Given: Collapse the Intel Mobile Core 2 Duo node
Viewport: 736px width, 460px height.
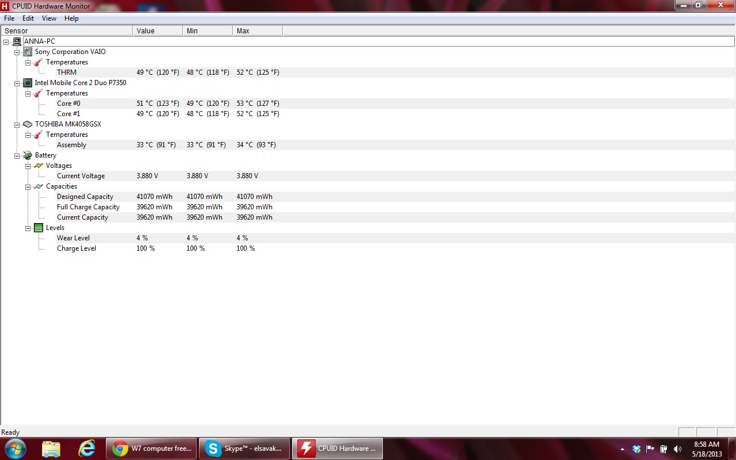Looking at the screenshot, I should (17, 83).
